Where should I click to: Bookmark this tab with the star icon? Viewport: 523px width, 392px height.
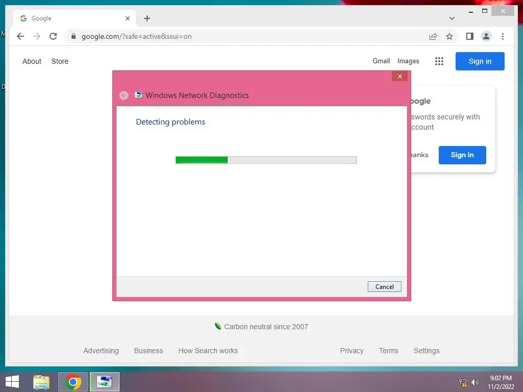[x=449, y=36]
